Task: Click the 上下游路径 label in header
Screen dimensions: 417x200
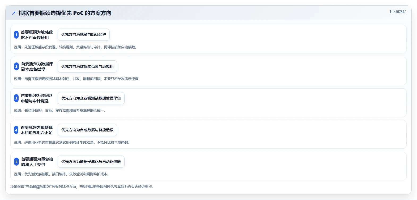Action: [397, 12]
